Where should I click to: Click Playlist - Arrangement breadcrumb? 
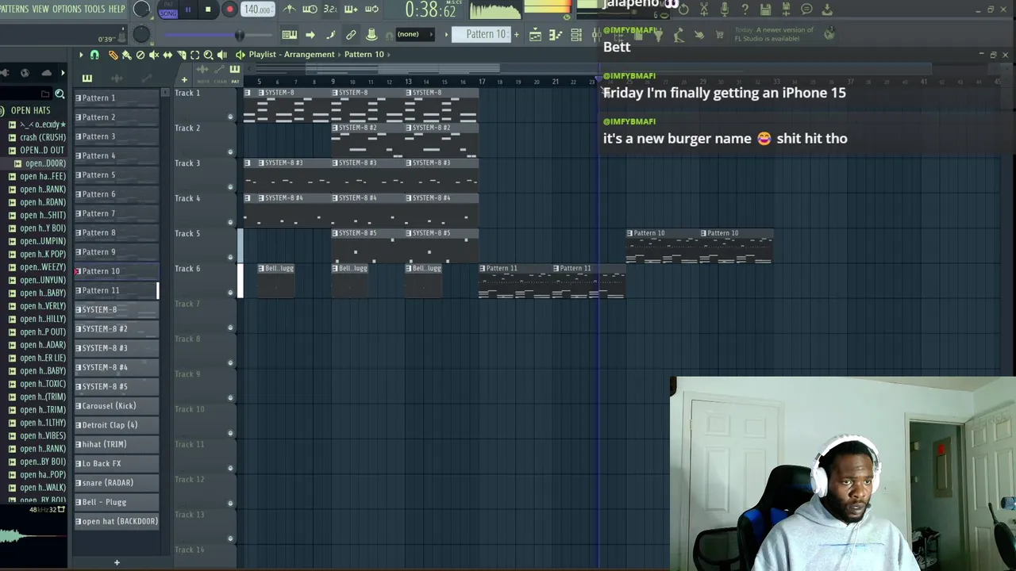click(291, 55)
